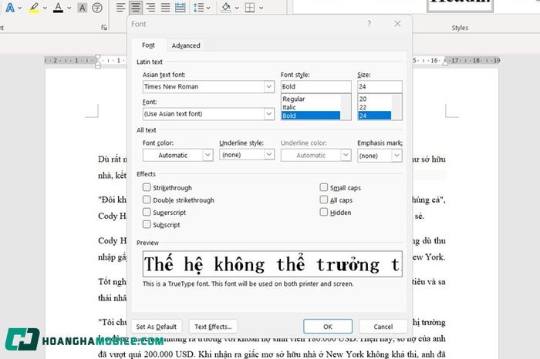Check the Superscript option
540x359 pixels.
(x=147, y=213)
